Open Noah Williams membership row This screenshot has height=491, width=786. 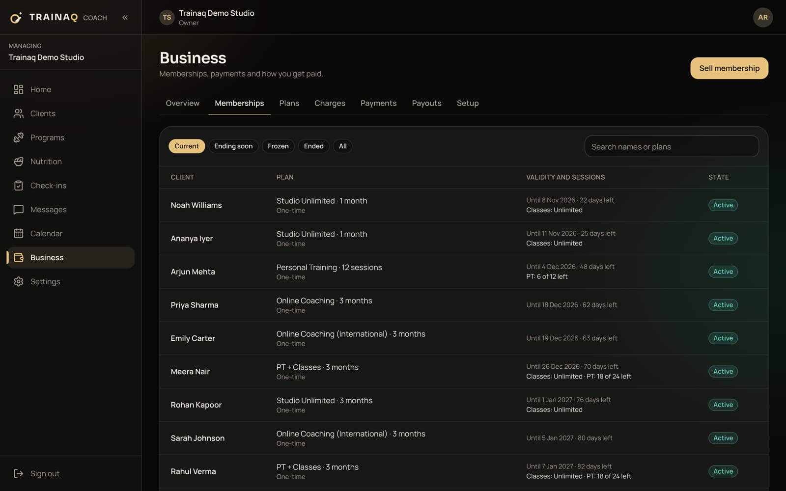[x=463, y=205]
